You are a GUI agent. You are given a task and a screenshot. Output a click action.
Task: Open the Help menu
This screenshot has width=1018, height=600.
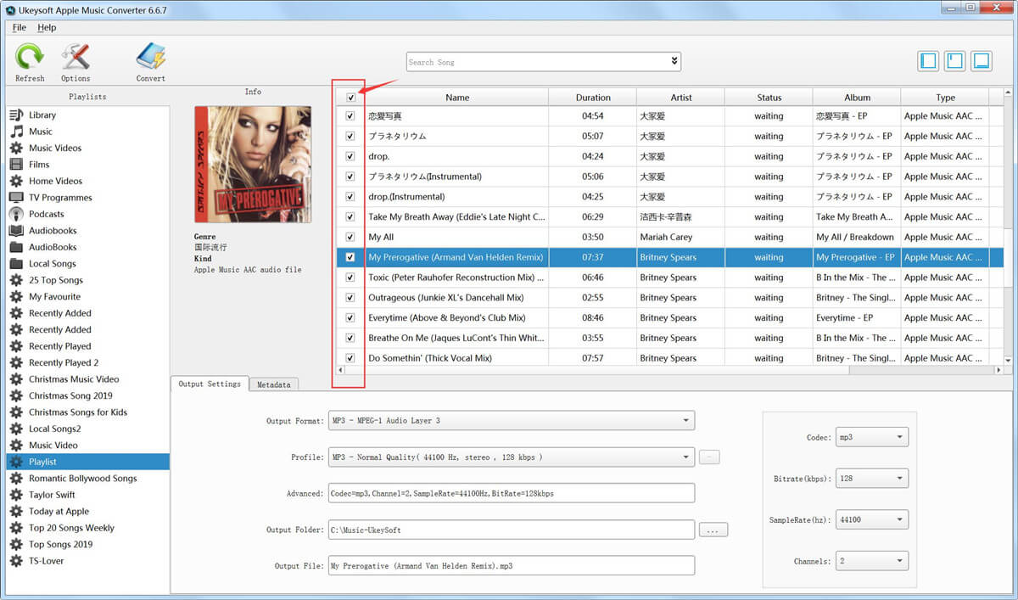(47, 27)
